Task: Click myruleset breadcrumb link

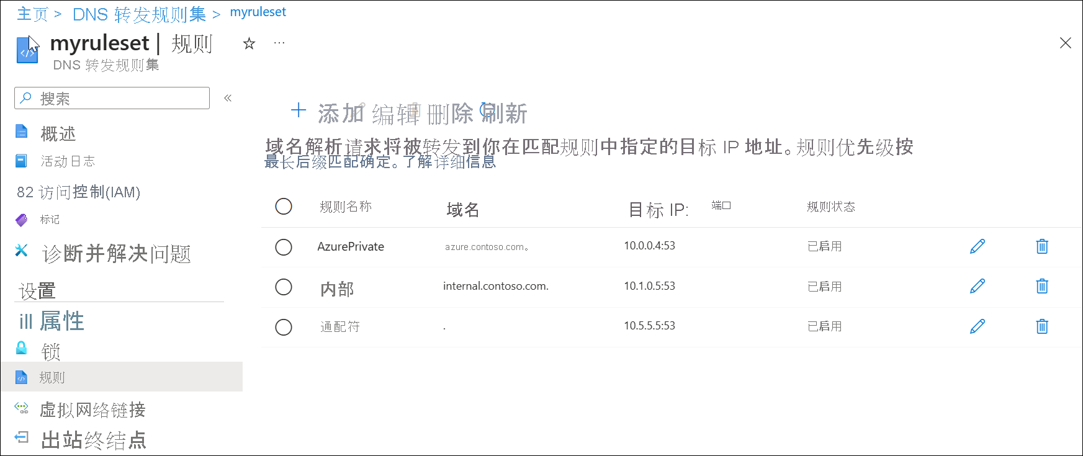Action: point(258,12)
